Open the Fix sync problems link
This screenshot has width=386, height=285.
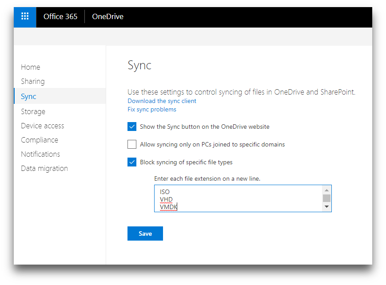152,109
